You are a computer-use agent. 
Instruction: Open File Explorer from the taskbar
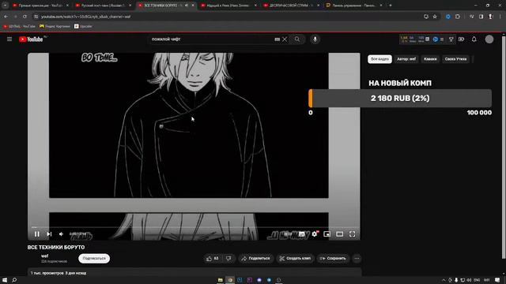220,280
